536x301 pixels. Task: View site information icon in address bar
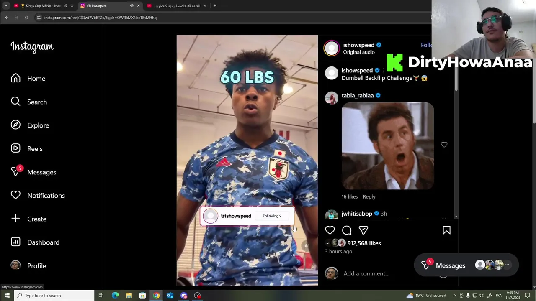[39, 18]
